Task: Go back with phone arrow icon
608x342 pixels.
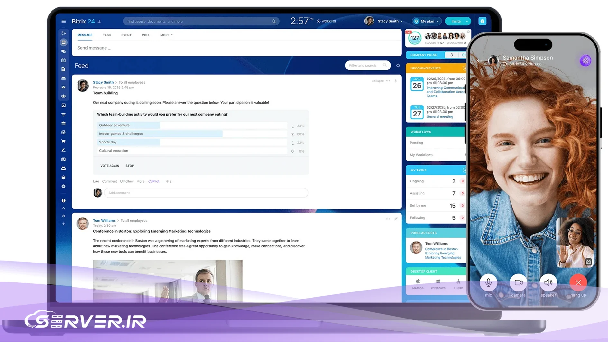Action: tap(479, 60)
